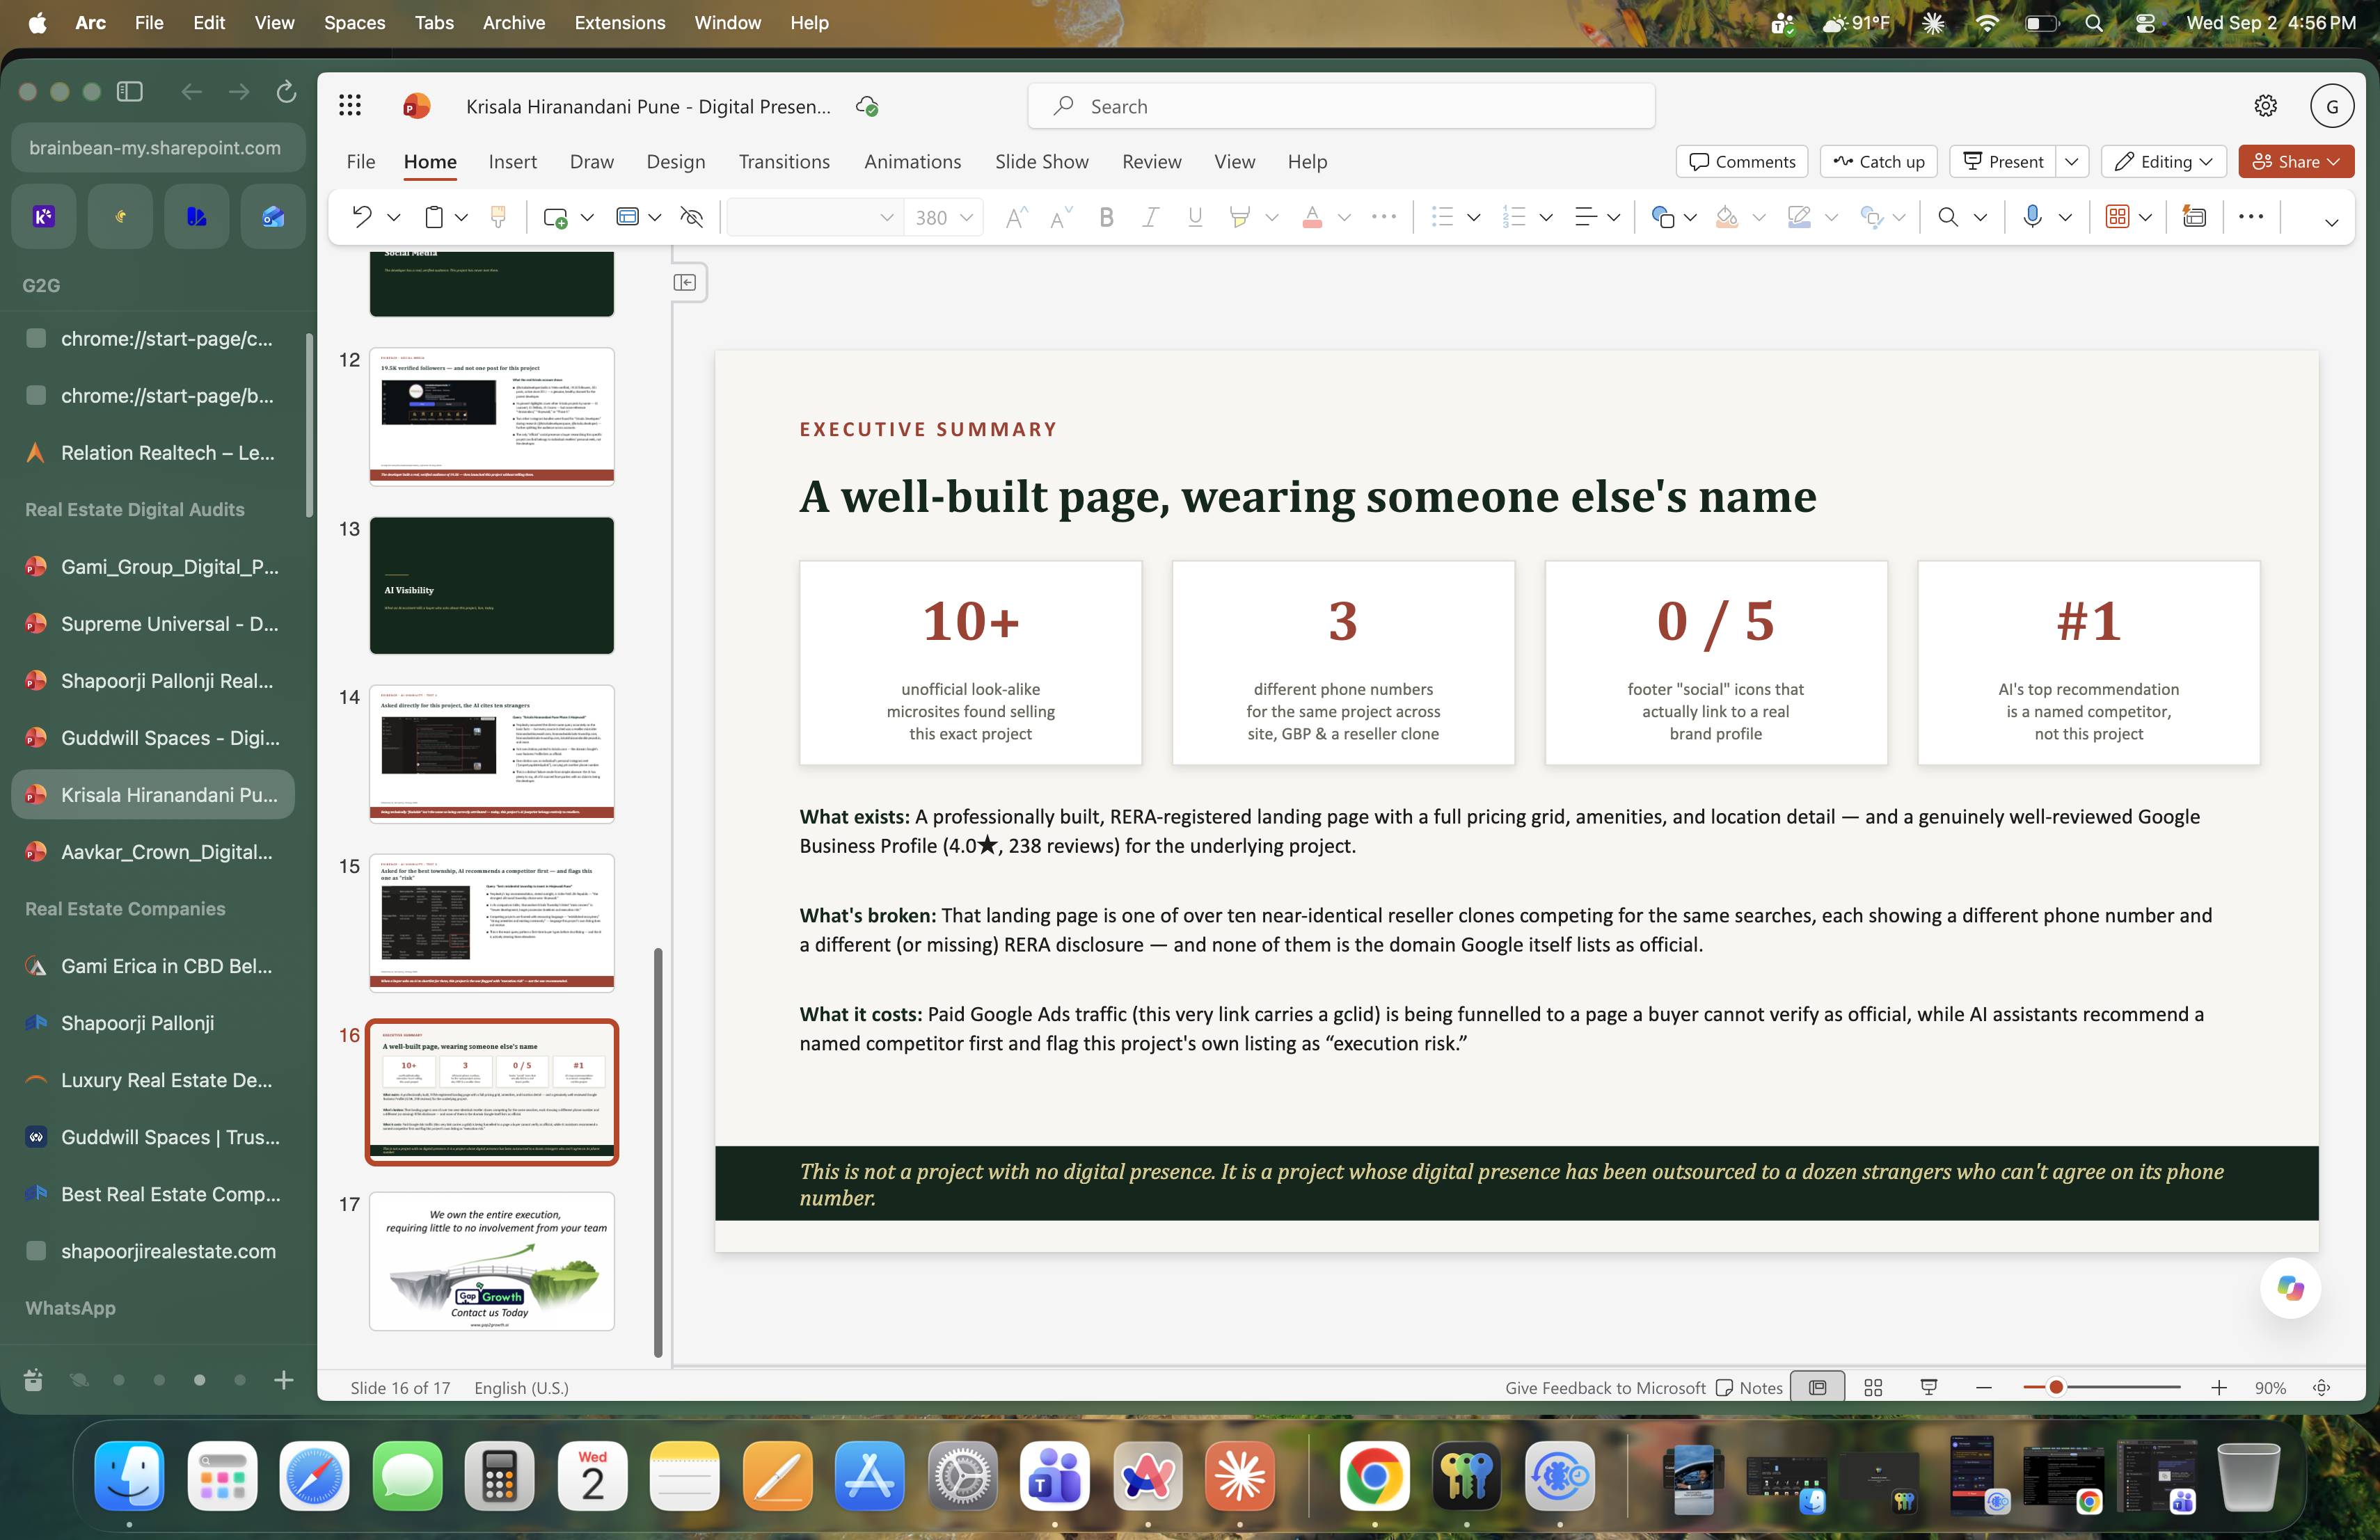Viewport: 2380px width, 1540px height.
Task: Click the Bold formatting icon
Action: (1106, 217)
